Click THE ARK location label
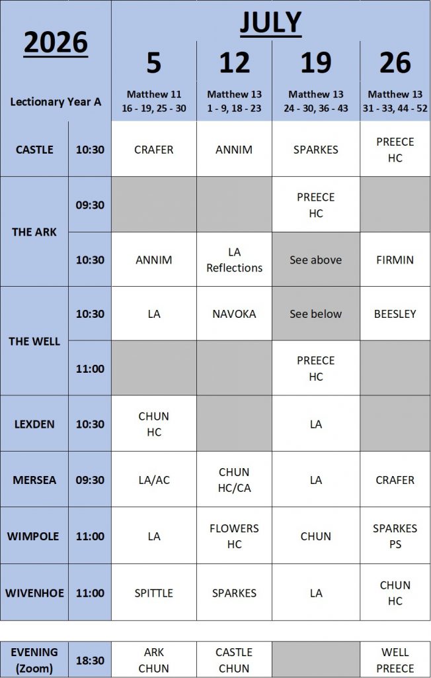Viewport: 431px width, 678px height. pos(34,232)
